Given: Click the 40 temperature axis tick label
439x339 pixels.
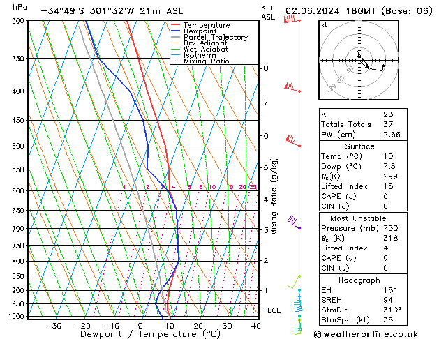Looking at the screenshot, I should [x=256, y=326].
